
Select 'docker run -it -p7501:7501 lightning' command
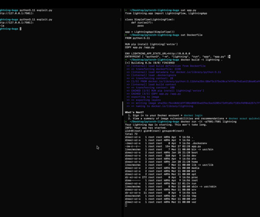tap(208, 122)
